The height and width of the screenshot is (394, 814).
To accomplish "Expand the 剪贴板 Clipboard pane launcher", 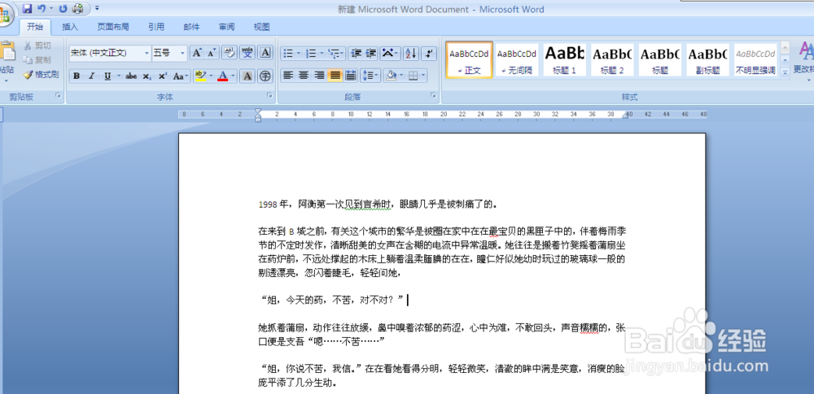I will (x=58, y=95).
